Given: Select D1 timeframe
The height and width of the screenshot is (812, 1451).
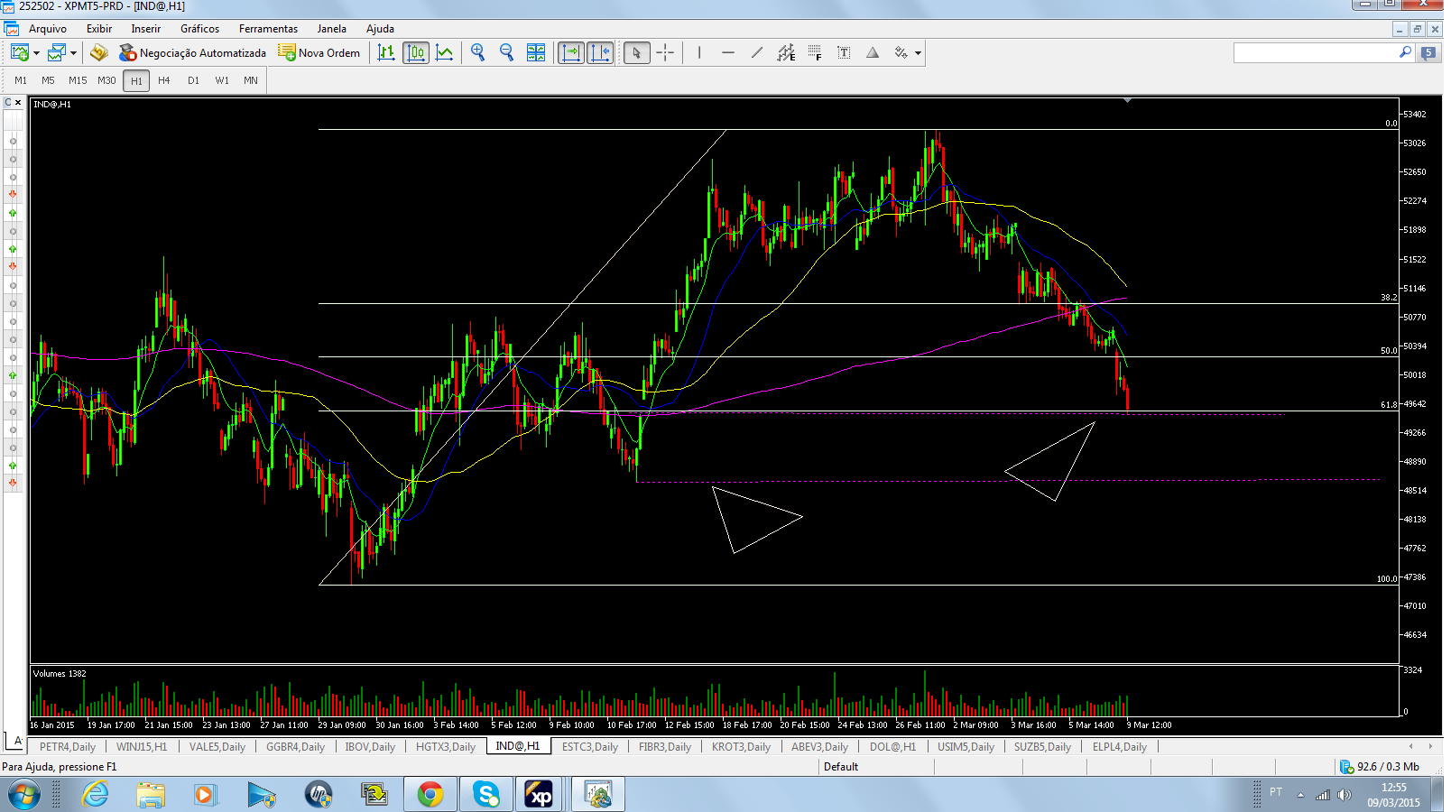Looking at the screenshot, I should coord(193,80).
